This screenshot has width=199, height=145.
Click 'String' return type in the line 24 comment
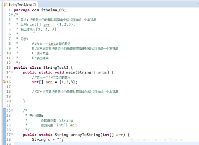[x=66, y=120]
